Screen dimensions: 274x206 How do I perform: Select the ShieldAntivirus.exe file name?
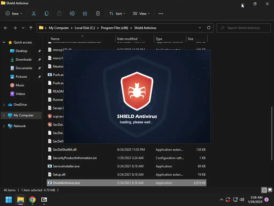(66, 183)
